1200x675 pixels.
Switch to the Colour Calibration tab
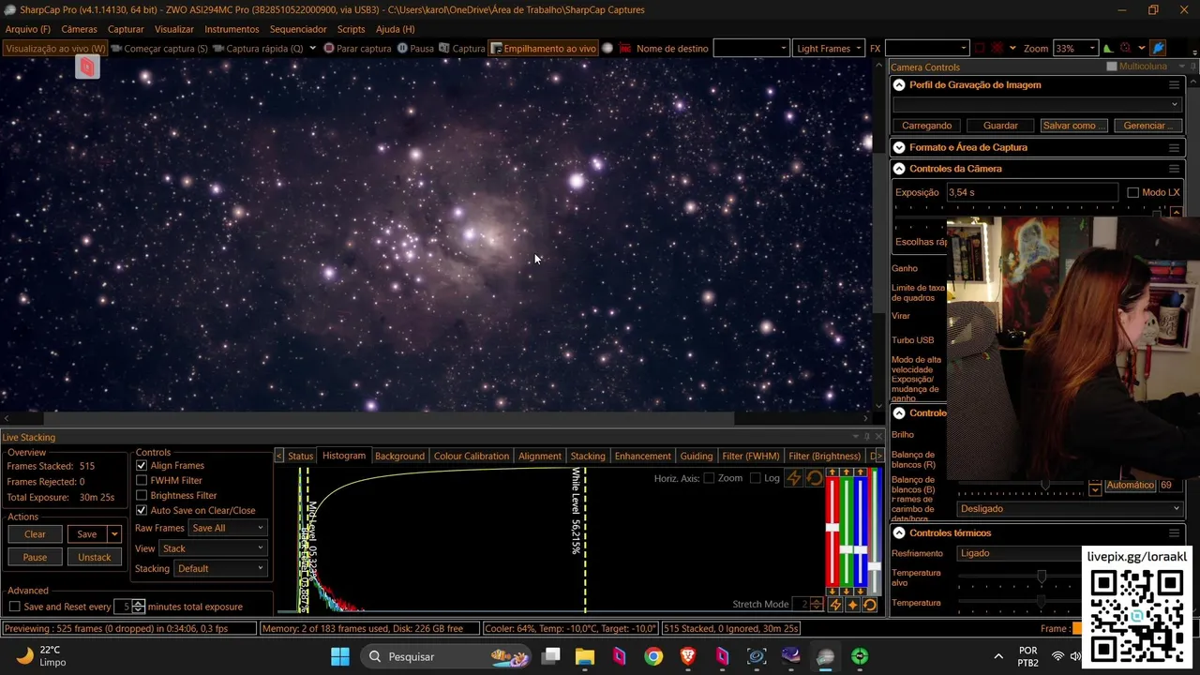click(x=472, y=457)
